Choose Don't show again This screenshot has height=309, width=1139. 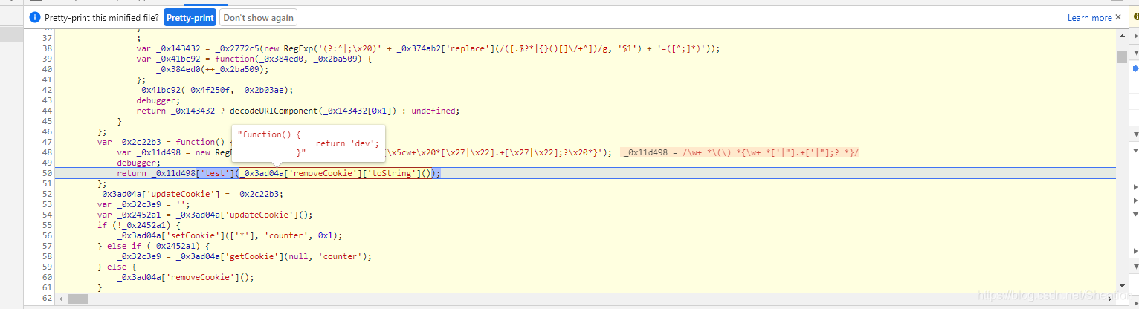(258, 17)
